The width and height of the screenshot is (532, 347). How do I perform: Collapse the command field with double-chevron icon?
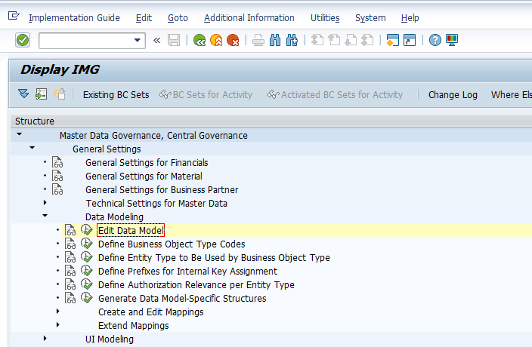point(156,41)
